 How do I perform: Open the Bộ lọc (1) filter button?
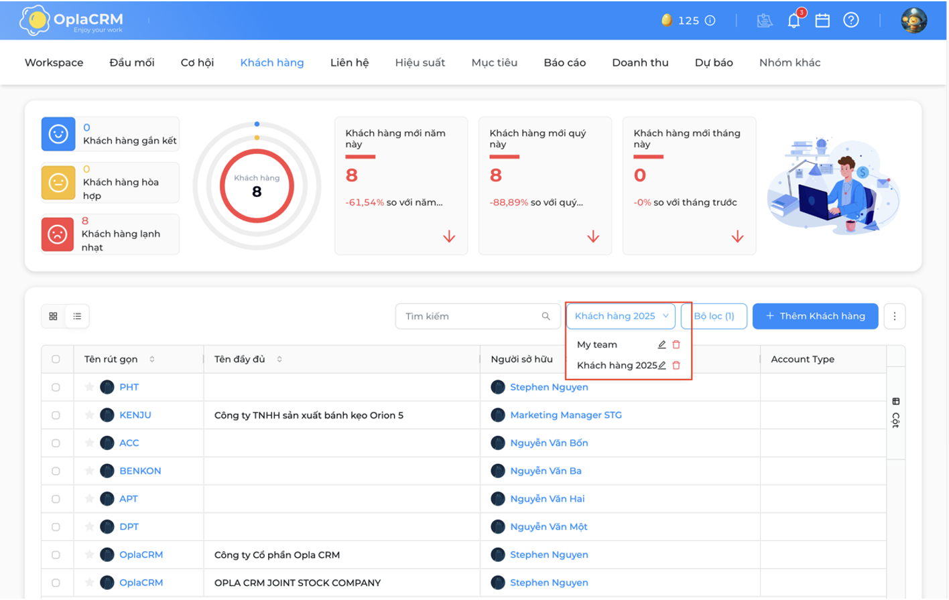tap(714, 316)
